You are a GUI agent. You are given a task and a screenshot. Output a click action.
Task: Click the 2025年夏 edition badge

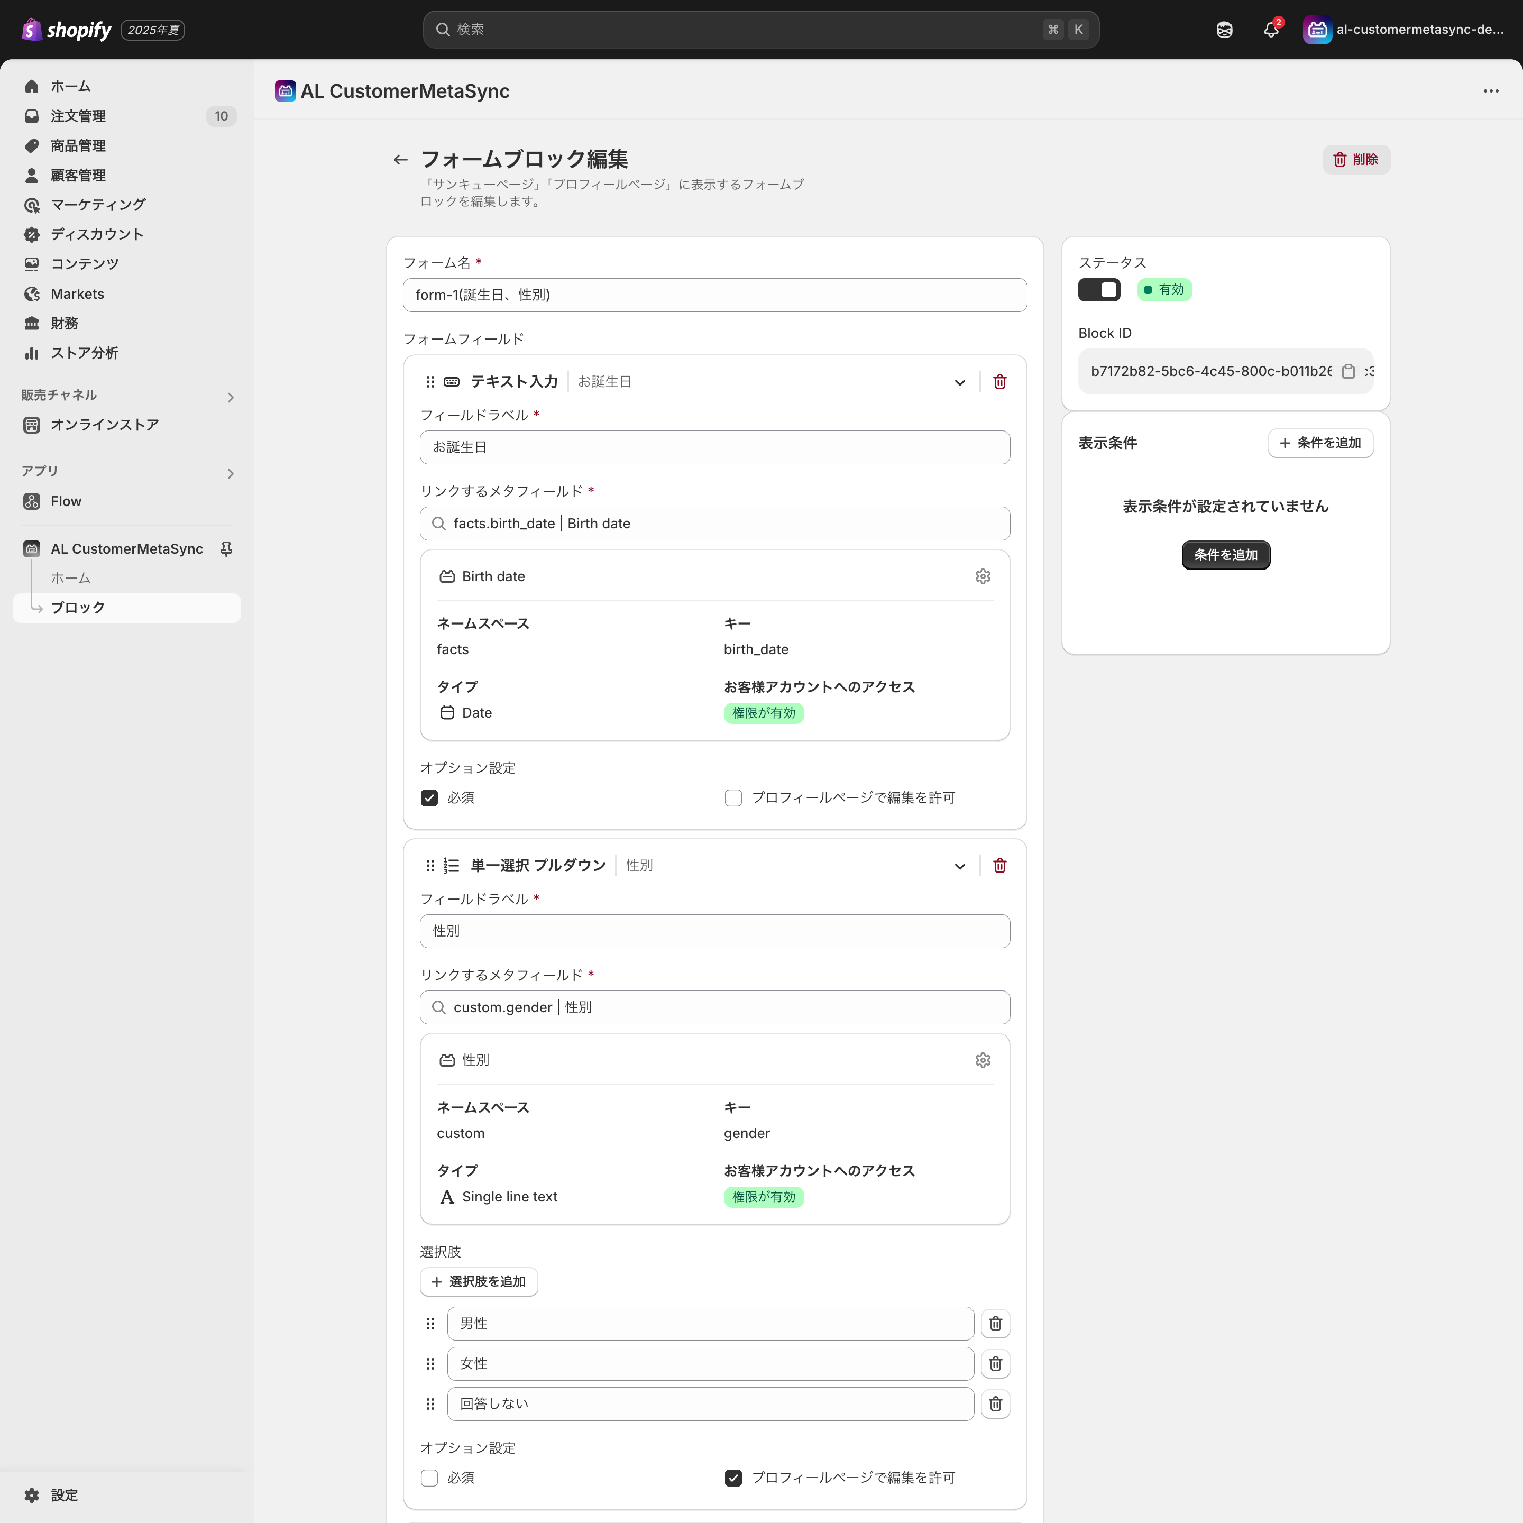click(153, 30)
